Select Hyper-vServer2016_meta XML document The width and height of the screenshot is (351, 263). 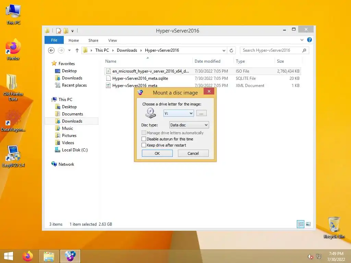tap(135, 85)
